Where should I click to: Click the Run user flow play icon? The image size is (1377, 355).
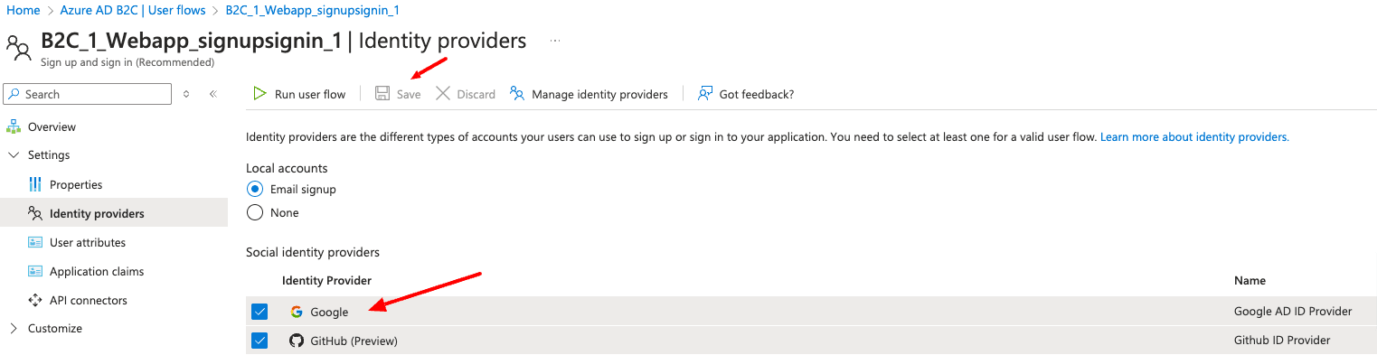(259, 94)
